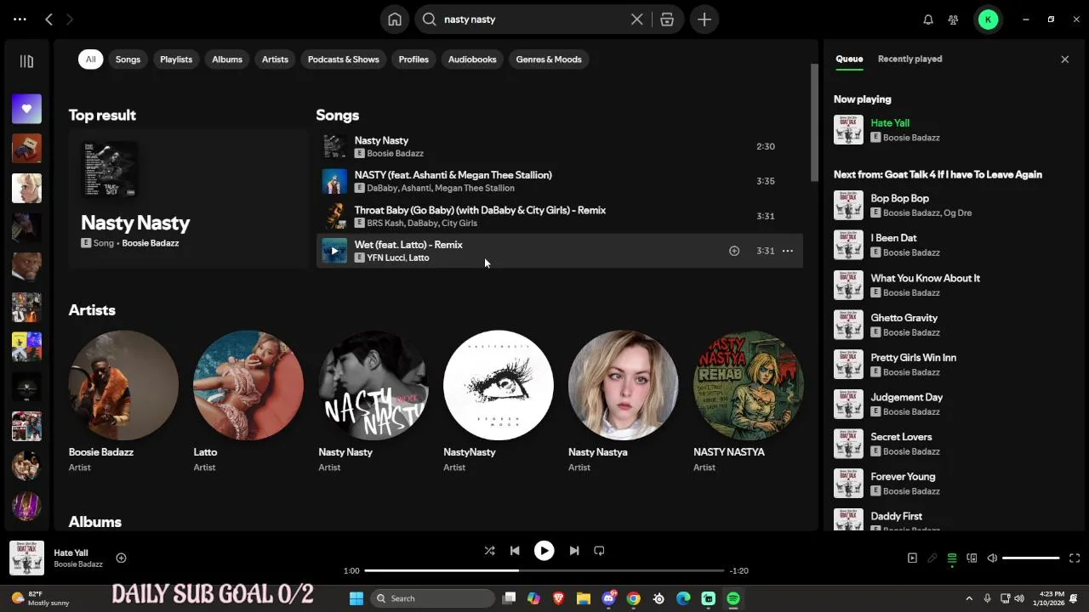Open Boosie Badazz artist card

click(x=123, y=401)
